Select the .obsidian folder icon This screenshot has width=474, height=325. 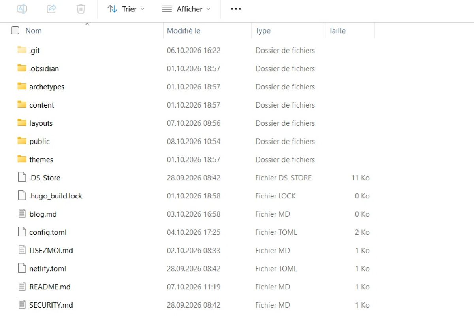pyautogui.click(x=22, y=68)
